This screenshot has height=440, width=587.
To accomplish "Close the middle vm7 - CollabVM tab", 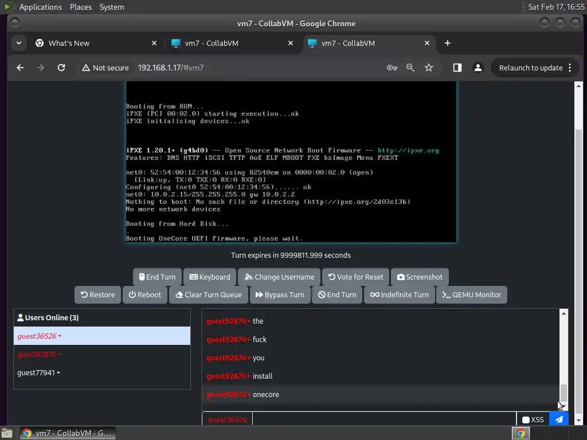I will (x=291, y=43).
